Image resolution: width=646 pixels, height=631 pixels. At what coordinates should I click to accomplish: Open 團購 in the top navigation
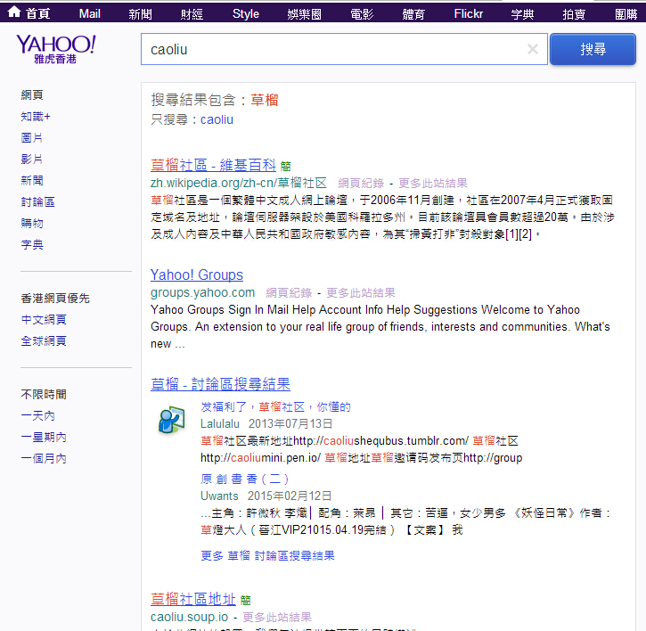pyautogui.click(x=626, y=14)
